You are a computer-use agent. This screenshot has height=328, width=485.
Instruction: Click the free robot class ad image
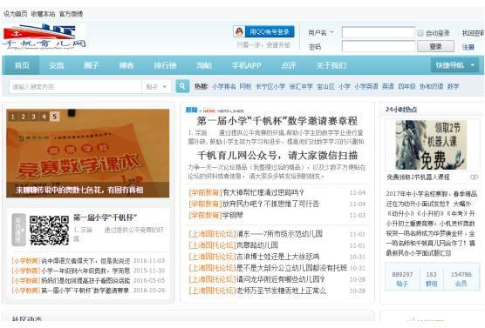coord(431,145)
